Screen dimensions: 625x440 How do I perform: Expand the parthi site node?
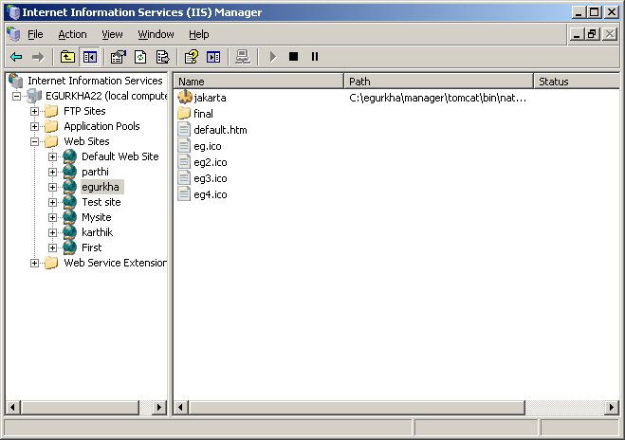pyautogui.click(x=52, y=172)
